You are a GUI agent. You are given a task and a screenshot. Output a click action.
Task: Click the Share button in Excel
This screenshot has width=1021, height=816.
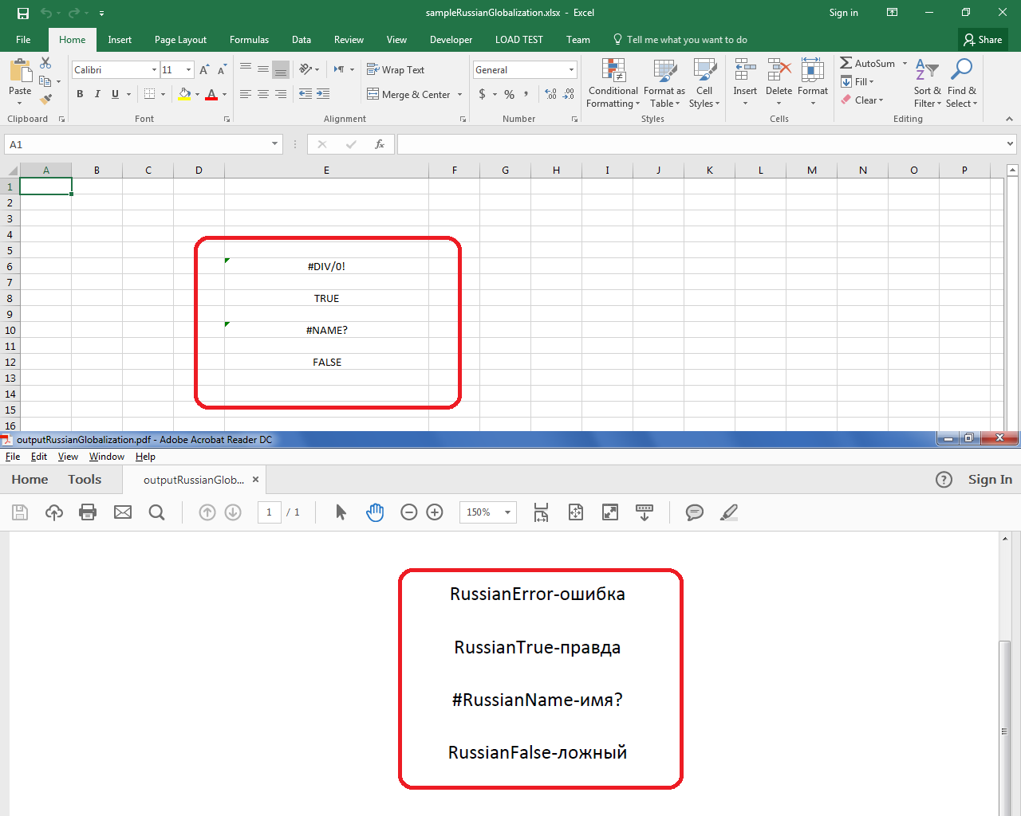point(983,40)
